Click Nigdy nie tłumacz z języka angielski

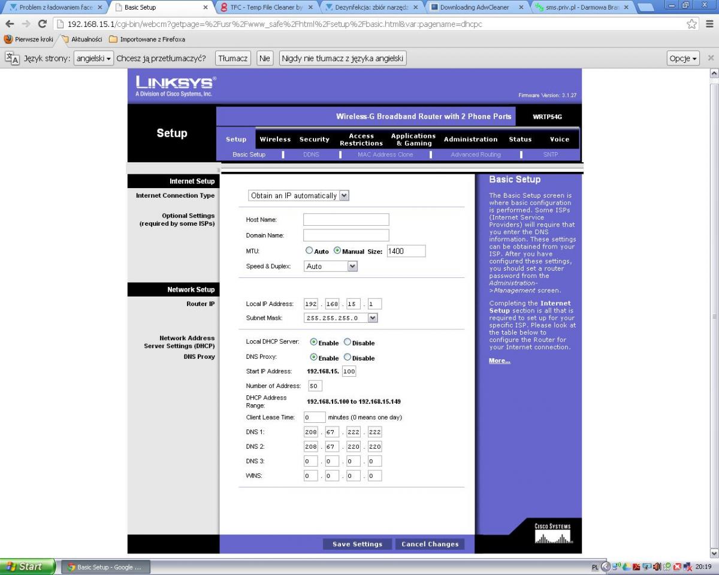(343, 58)
